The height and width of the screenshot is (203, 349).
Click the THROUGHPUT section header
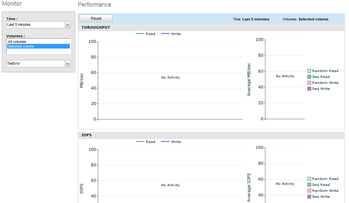coord(96,27)
